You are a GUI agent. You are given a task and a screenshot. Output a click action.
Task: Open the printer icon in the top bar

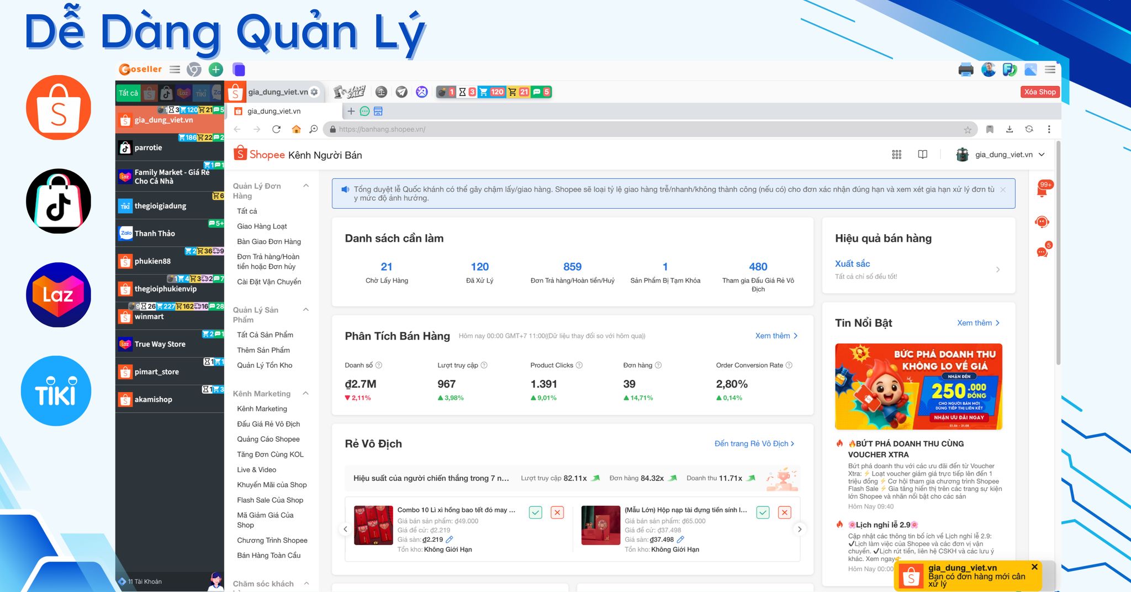[x=966, y=70]
